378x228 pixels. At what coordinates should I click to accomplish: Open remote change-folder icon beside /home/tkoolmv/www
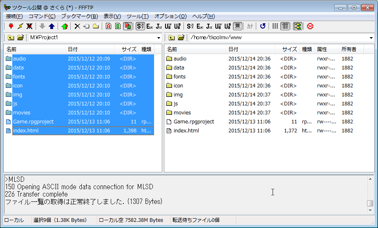click(x=181, y=38)
